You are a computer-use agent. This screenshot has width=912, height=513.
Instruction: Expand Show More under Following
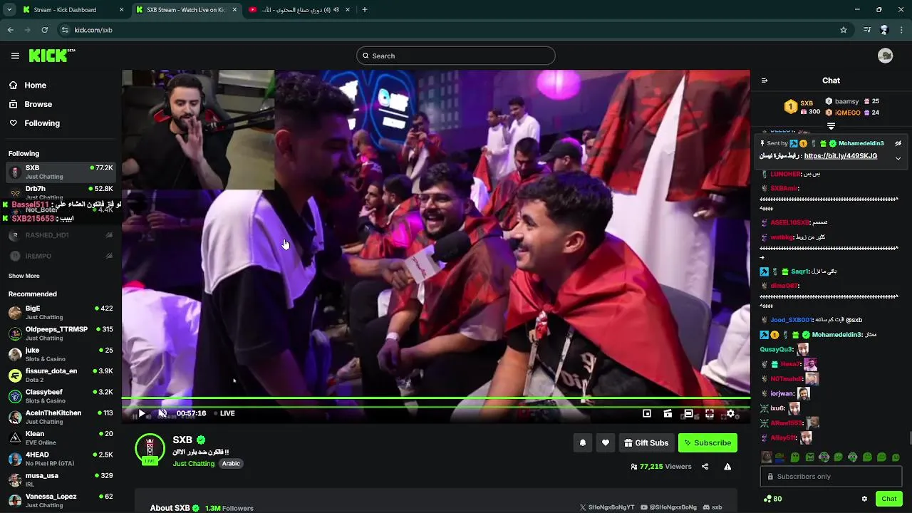click(x=24, y=276)
